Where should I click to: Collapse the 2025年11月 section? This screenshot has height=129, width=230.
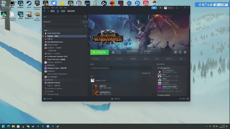click(x=49, y=80)
